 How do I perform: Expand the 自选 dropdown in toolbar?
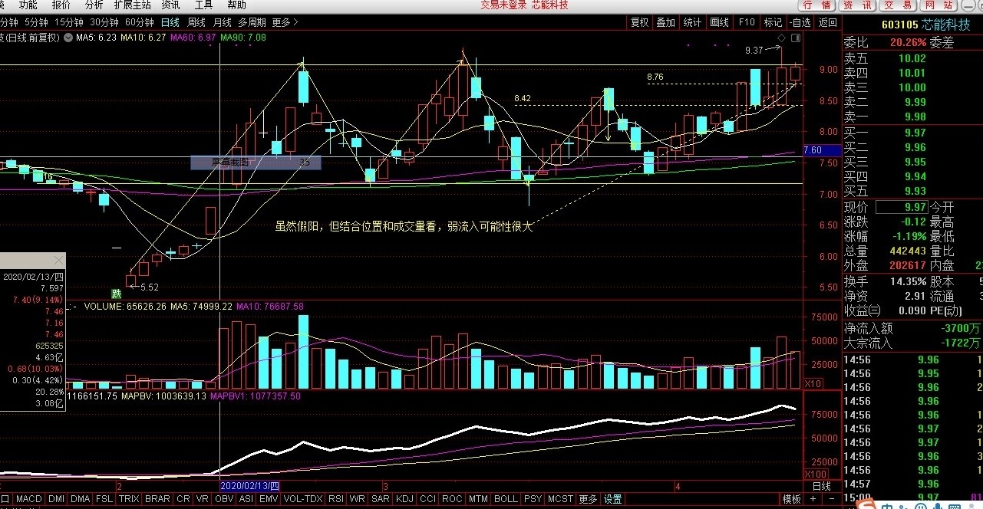[800, 22]
